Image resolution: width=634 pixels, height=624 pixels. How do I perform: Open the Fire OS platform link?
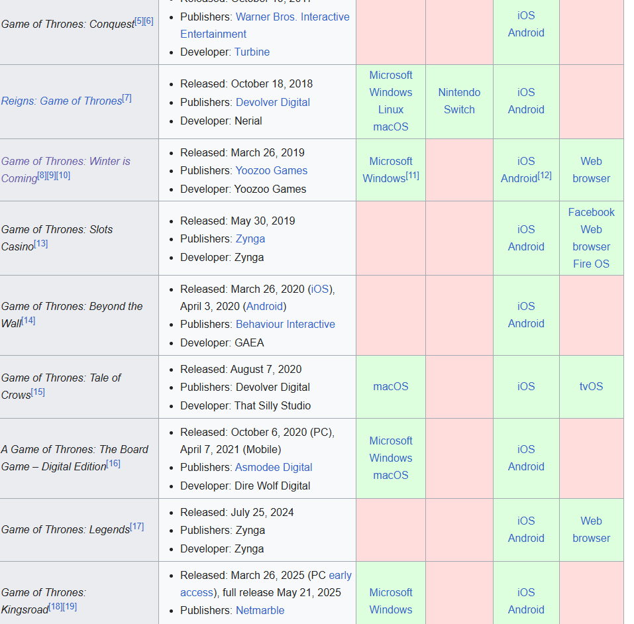point(591,264)
